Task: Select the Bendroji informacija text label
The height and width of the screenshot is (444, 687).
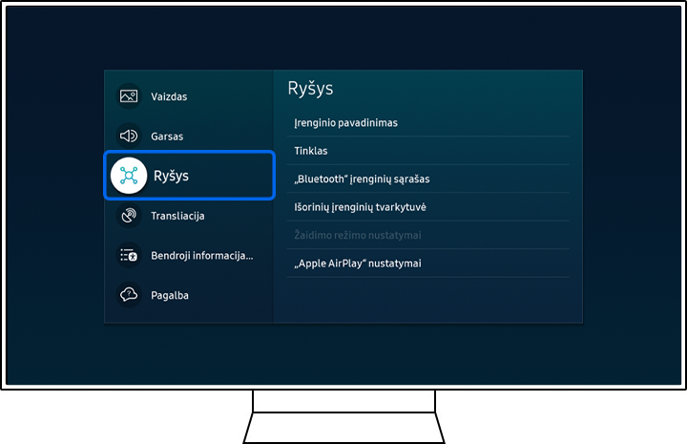Action: coord(201,256)
